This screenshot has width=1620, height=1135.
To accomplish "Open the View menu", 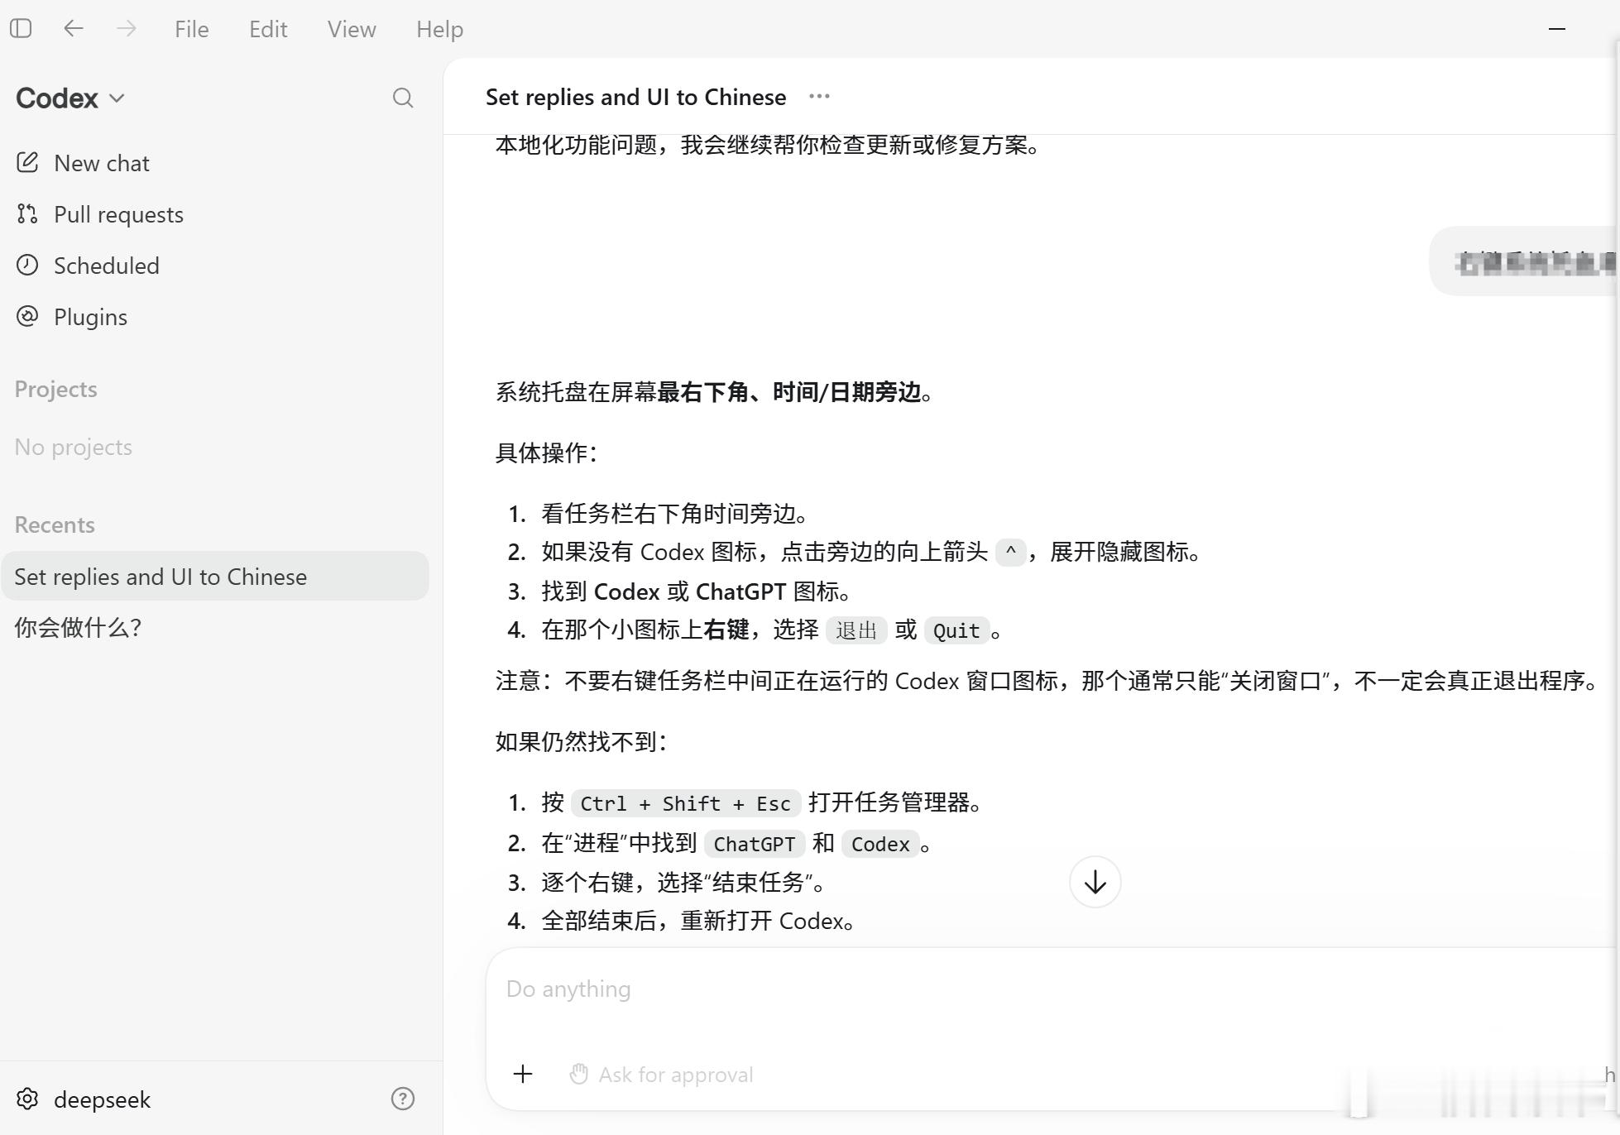I will [x=352, y=30].
